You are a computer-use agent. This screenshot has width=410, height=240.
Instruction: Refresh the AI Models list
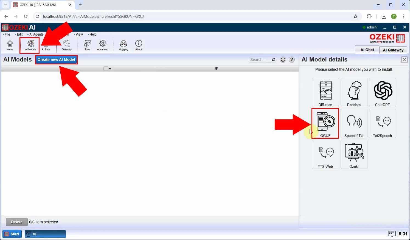pos(283,60)
